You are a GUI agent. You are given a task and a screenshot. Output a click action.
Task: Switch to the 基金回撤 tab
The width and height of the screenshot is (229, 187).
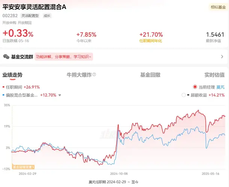click(x=150, y=75)
